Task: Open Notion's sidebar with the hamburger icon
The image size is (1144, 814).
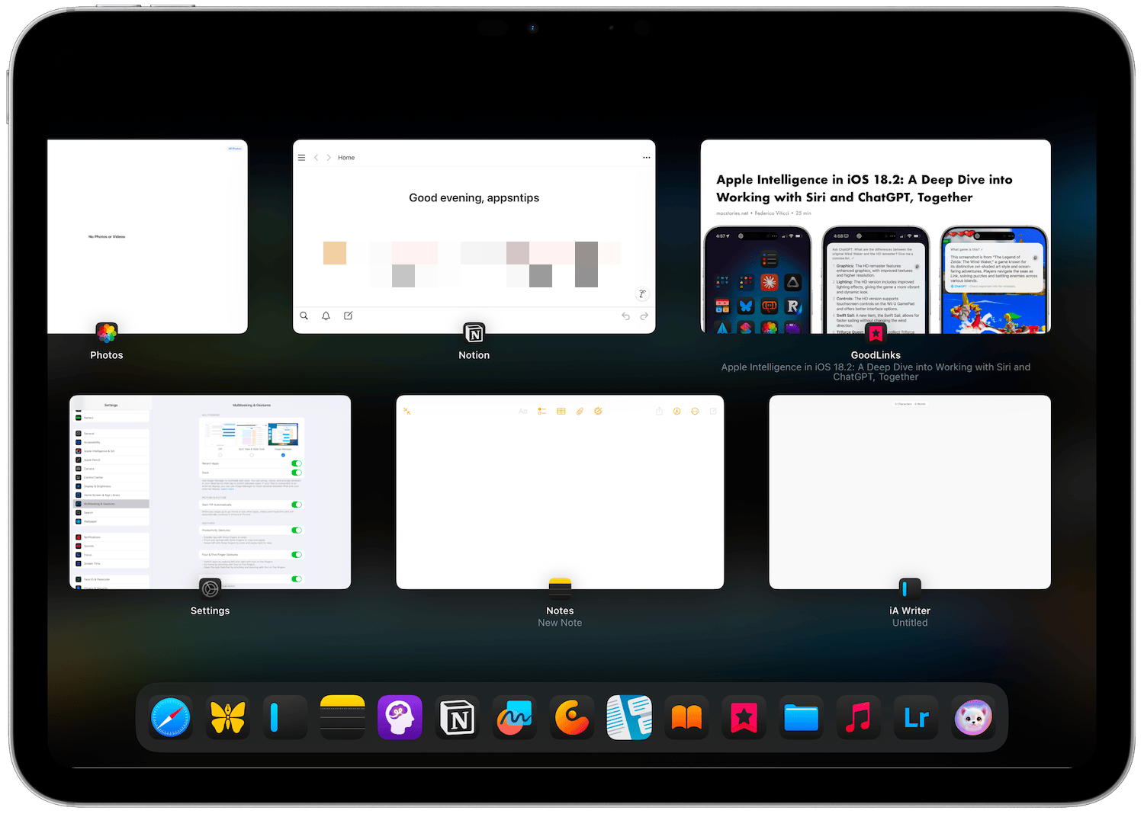Action: point(302,157)
